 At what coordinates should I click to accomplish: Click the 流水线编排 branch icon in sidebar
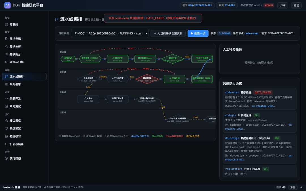7,76
